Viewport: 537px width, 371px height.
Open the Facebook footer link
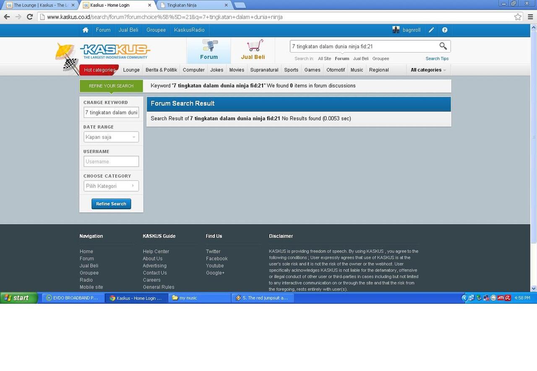click(x=217, y=259)
